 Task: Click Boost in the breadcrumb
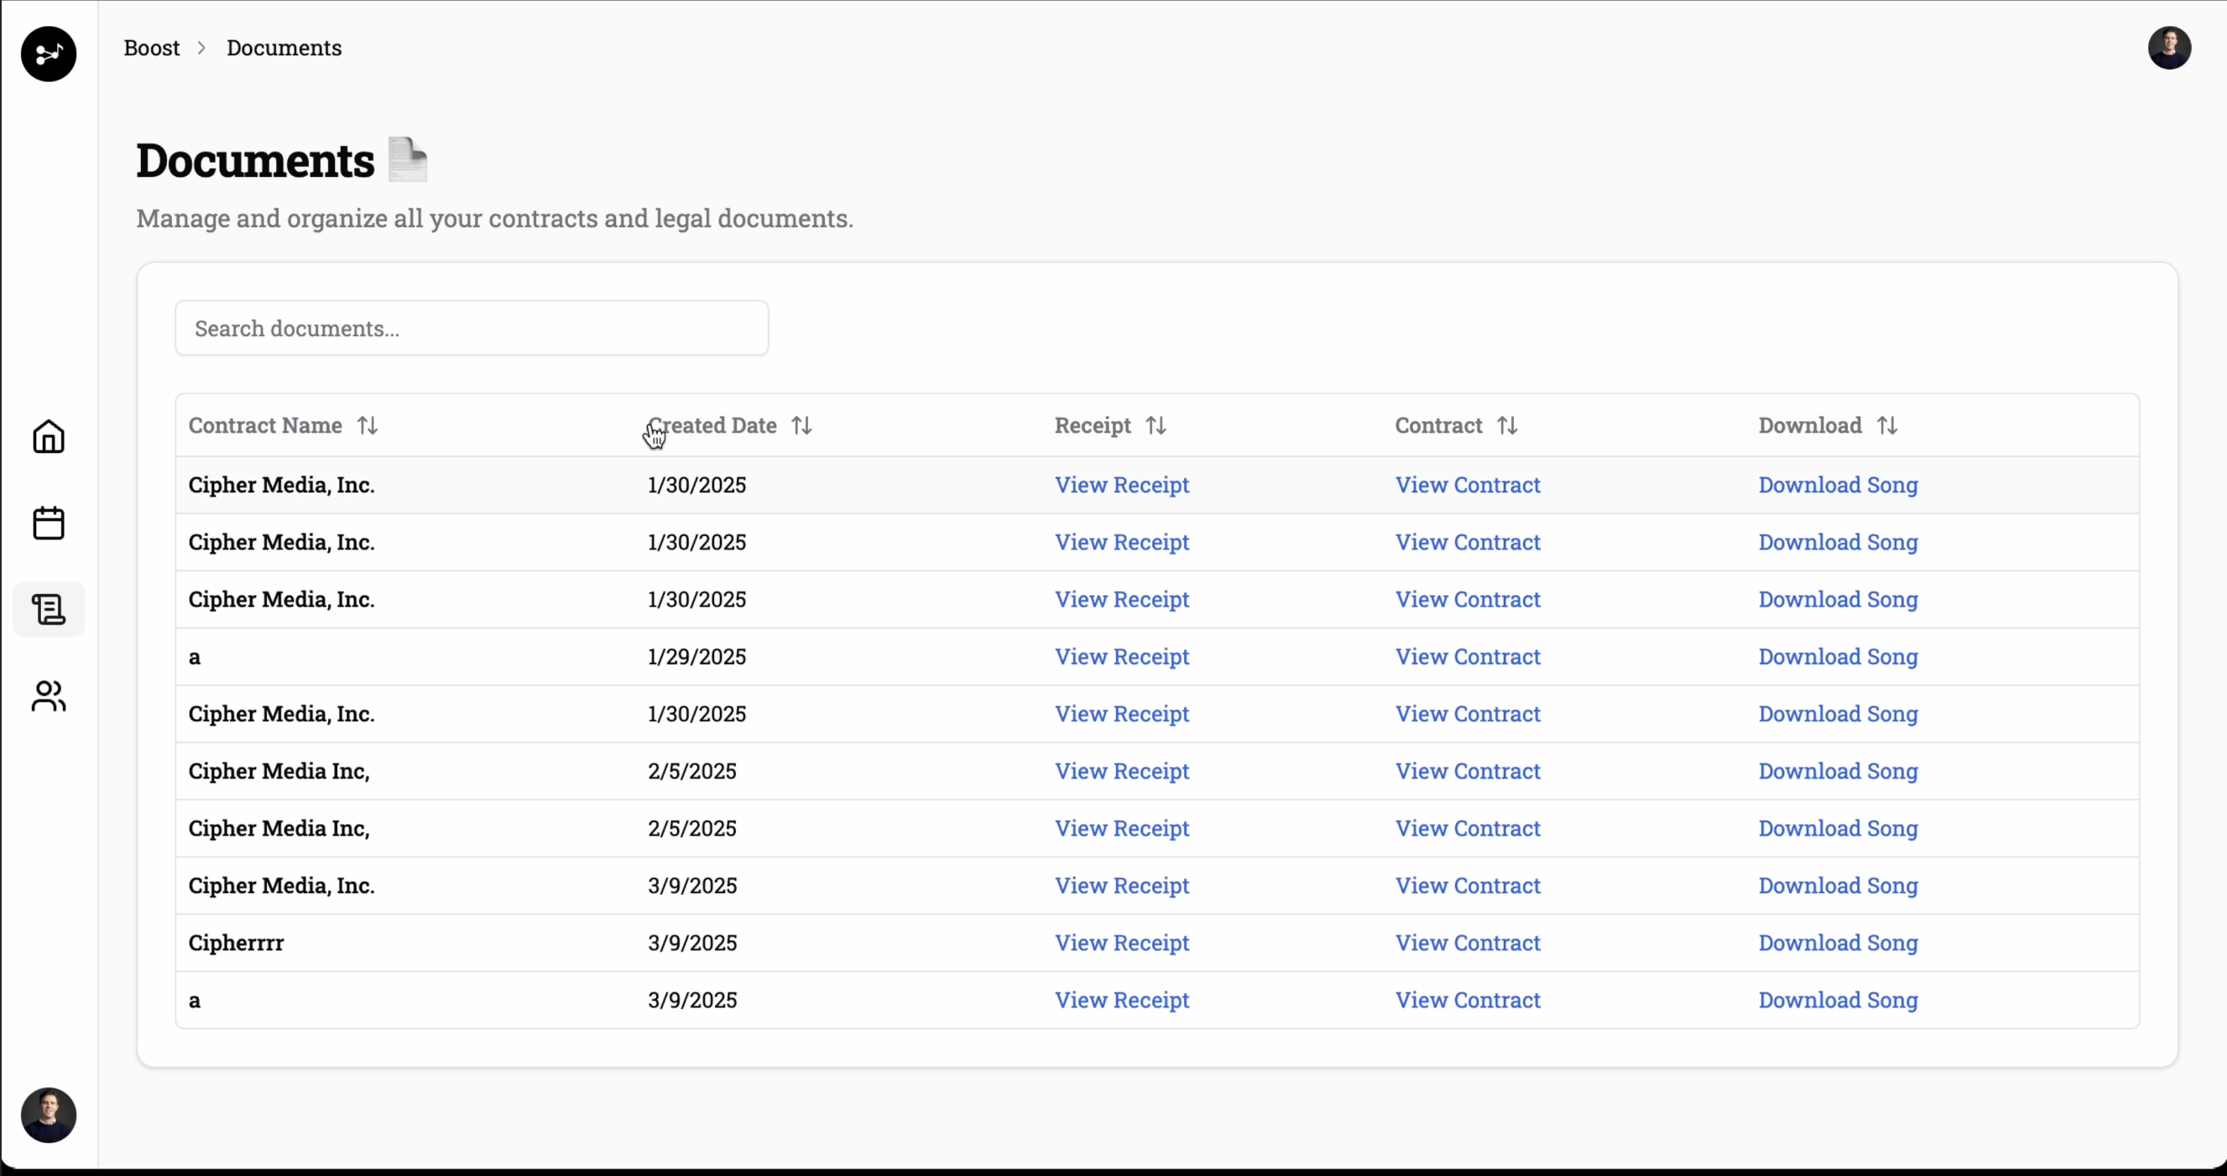tap(151, 48)
